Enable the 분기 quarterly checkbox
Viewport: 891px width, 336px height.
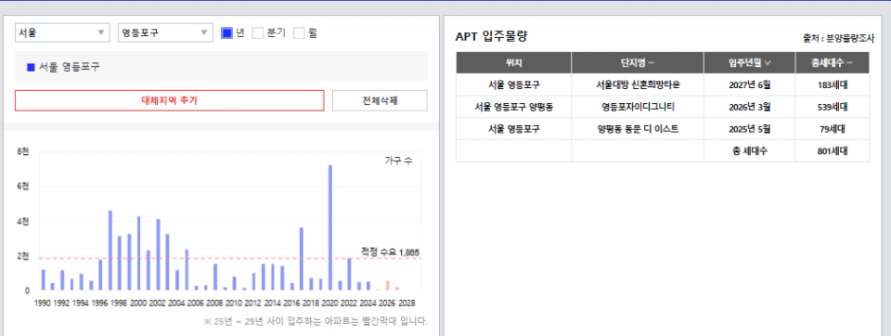click(x=258, y=33)
